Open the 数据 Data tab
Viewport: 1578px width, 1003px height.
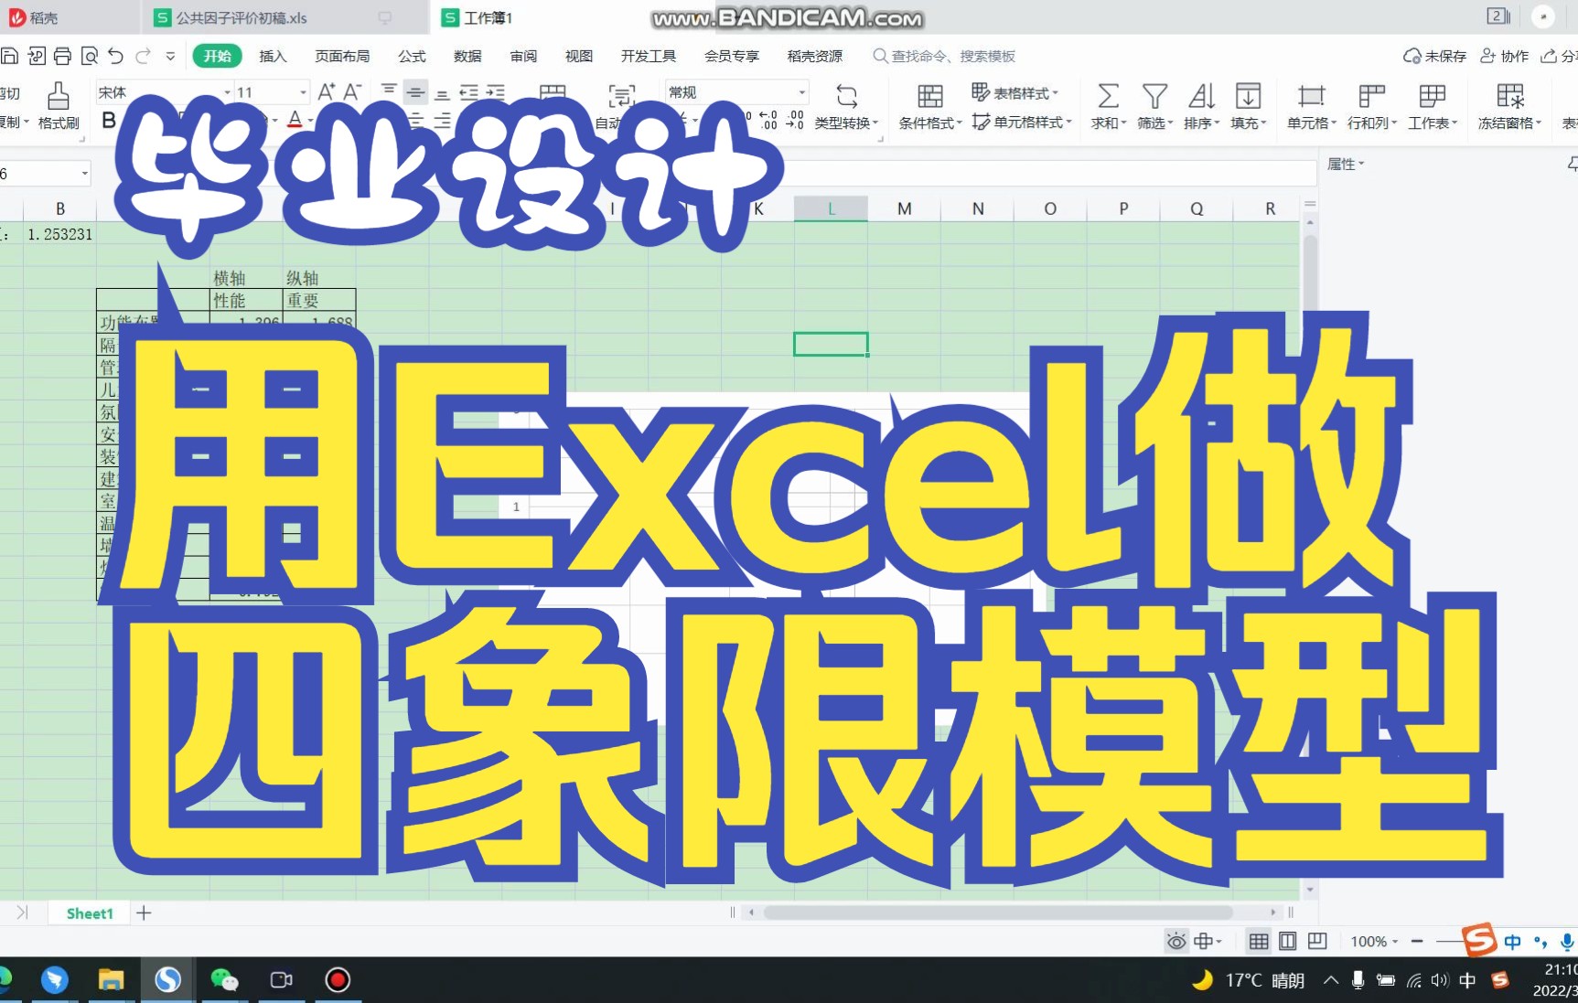467,56
